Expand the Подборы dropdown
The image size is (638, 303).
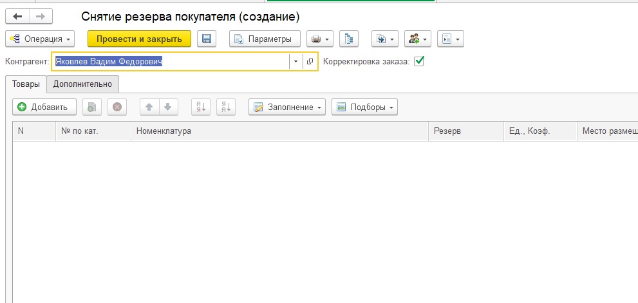(364, 107)
